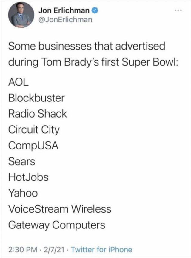Click the word AOL in the list
Screen dimensions: 191x258
(x=19, y=82)
